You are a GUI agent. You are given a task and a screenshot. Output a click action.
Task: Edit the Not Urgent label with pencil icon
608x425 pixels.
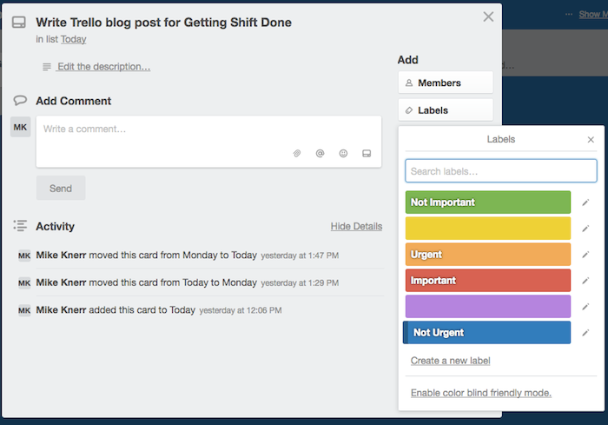click(x=585, y=333)
